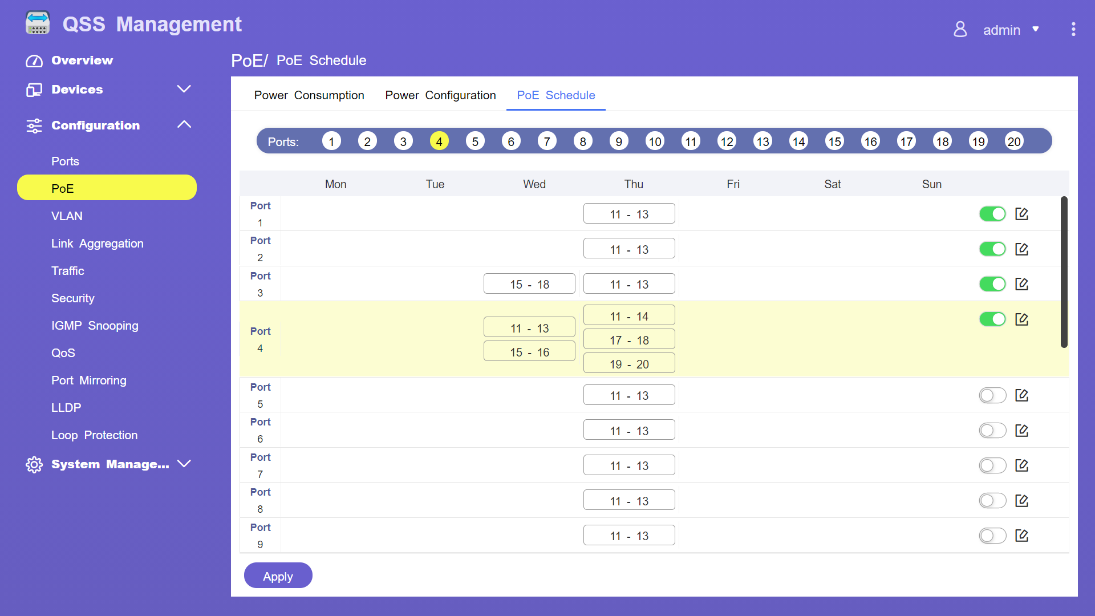
Task: Enable the Port 7 schedule toggle
Action: click(x=992, y=465)
